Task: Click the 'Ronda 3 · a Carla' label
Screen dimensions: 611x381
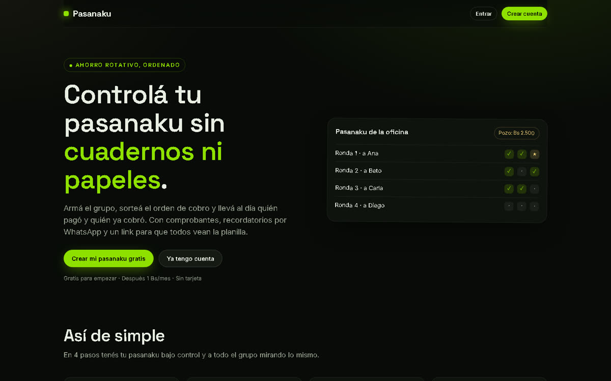Action: [x=359, y=188]
